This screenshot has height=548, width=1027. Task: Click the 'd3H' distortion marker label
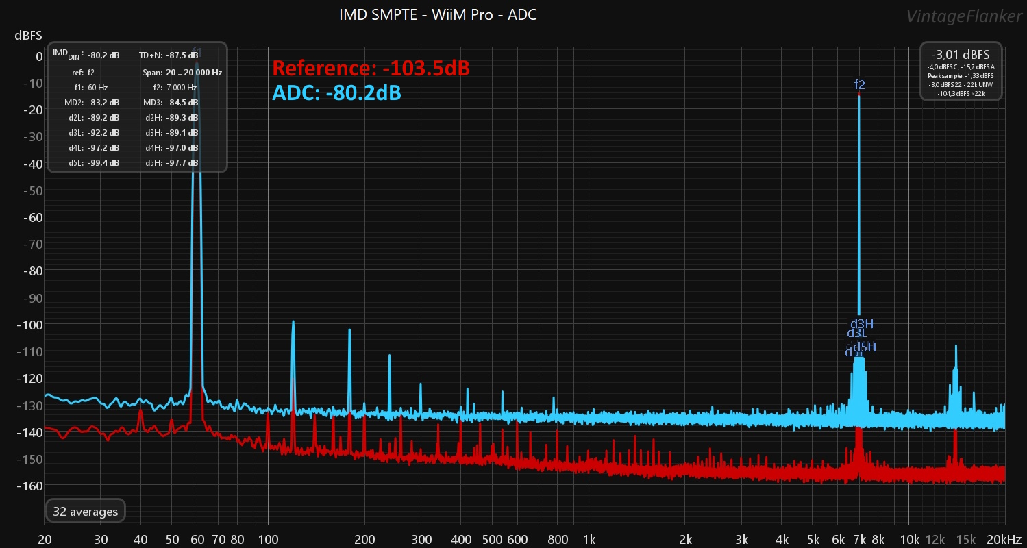862,324
